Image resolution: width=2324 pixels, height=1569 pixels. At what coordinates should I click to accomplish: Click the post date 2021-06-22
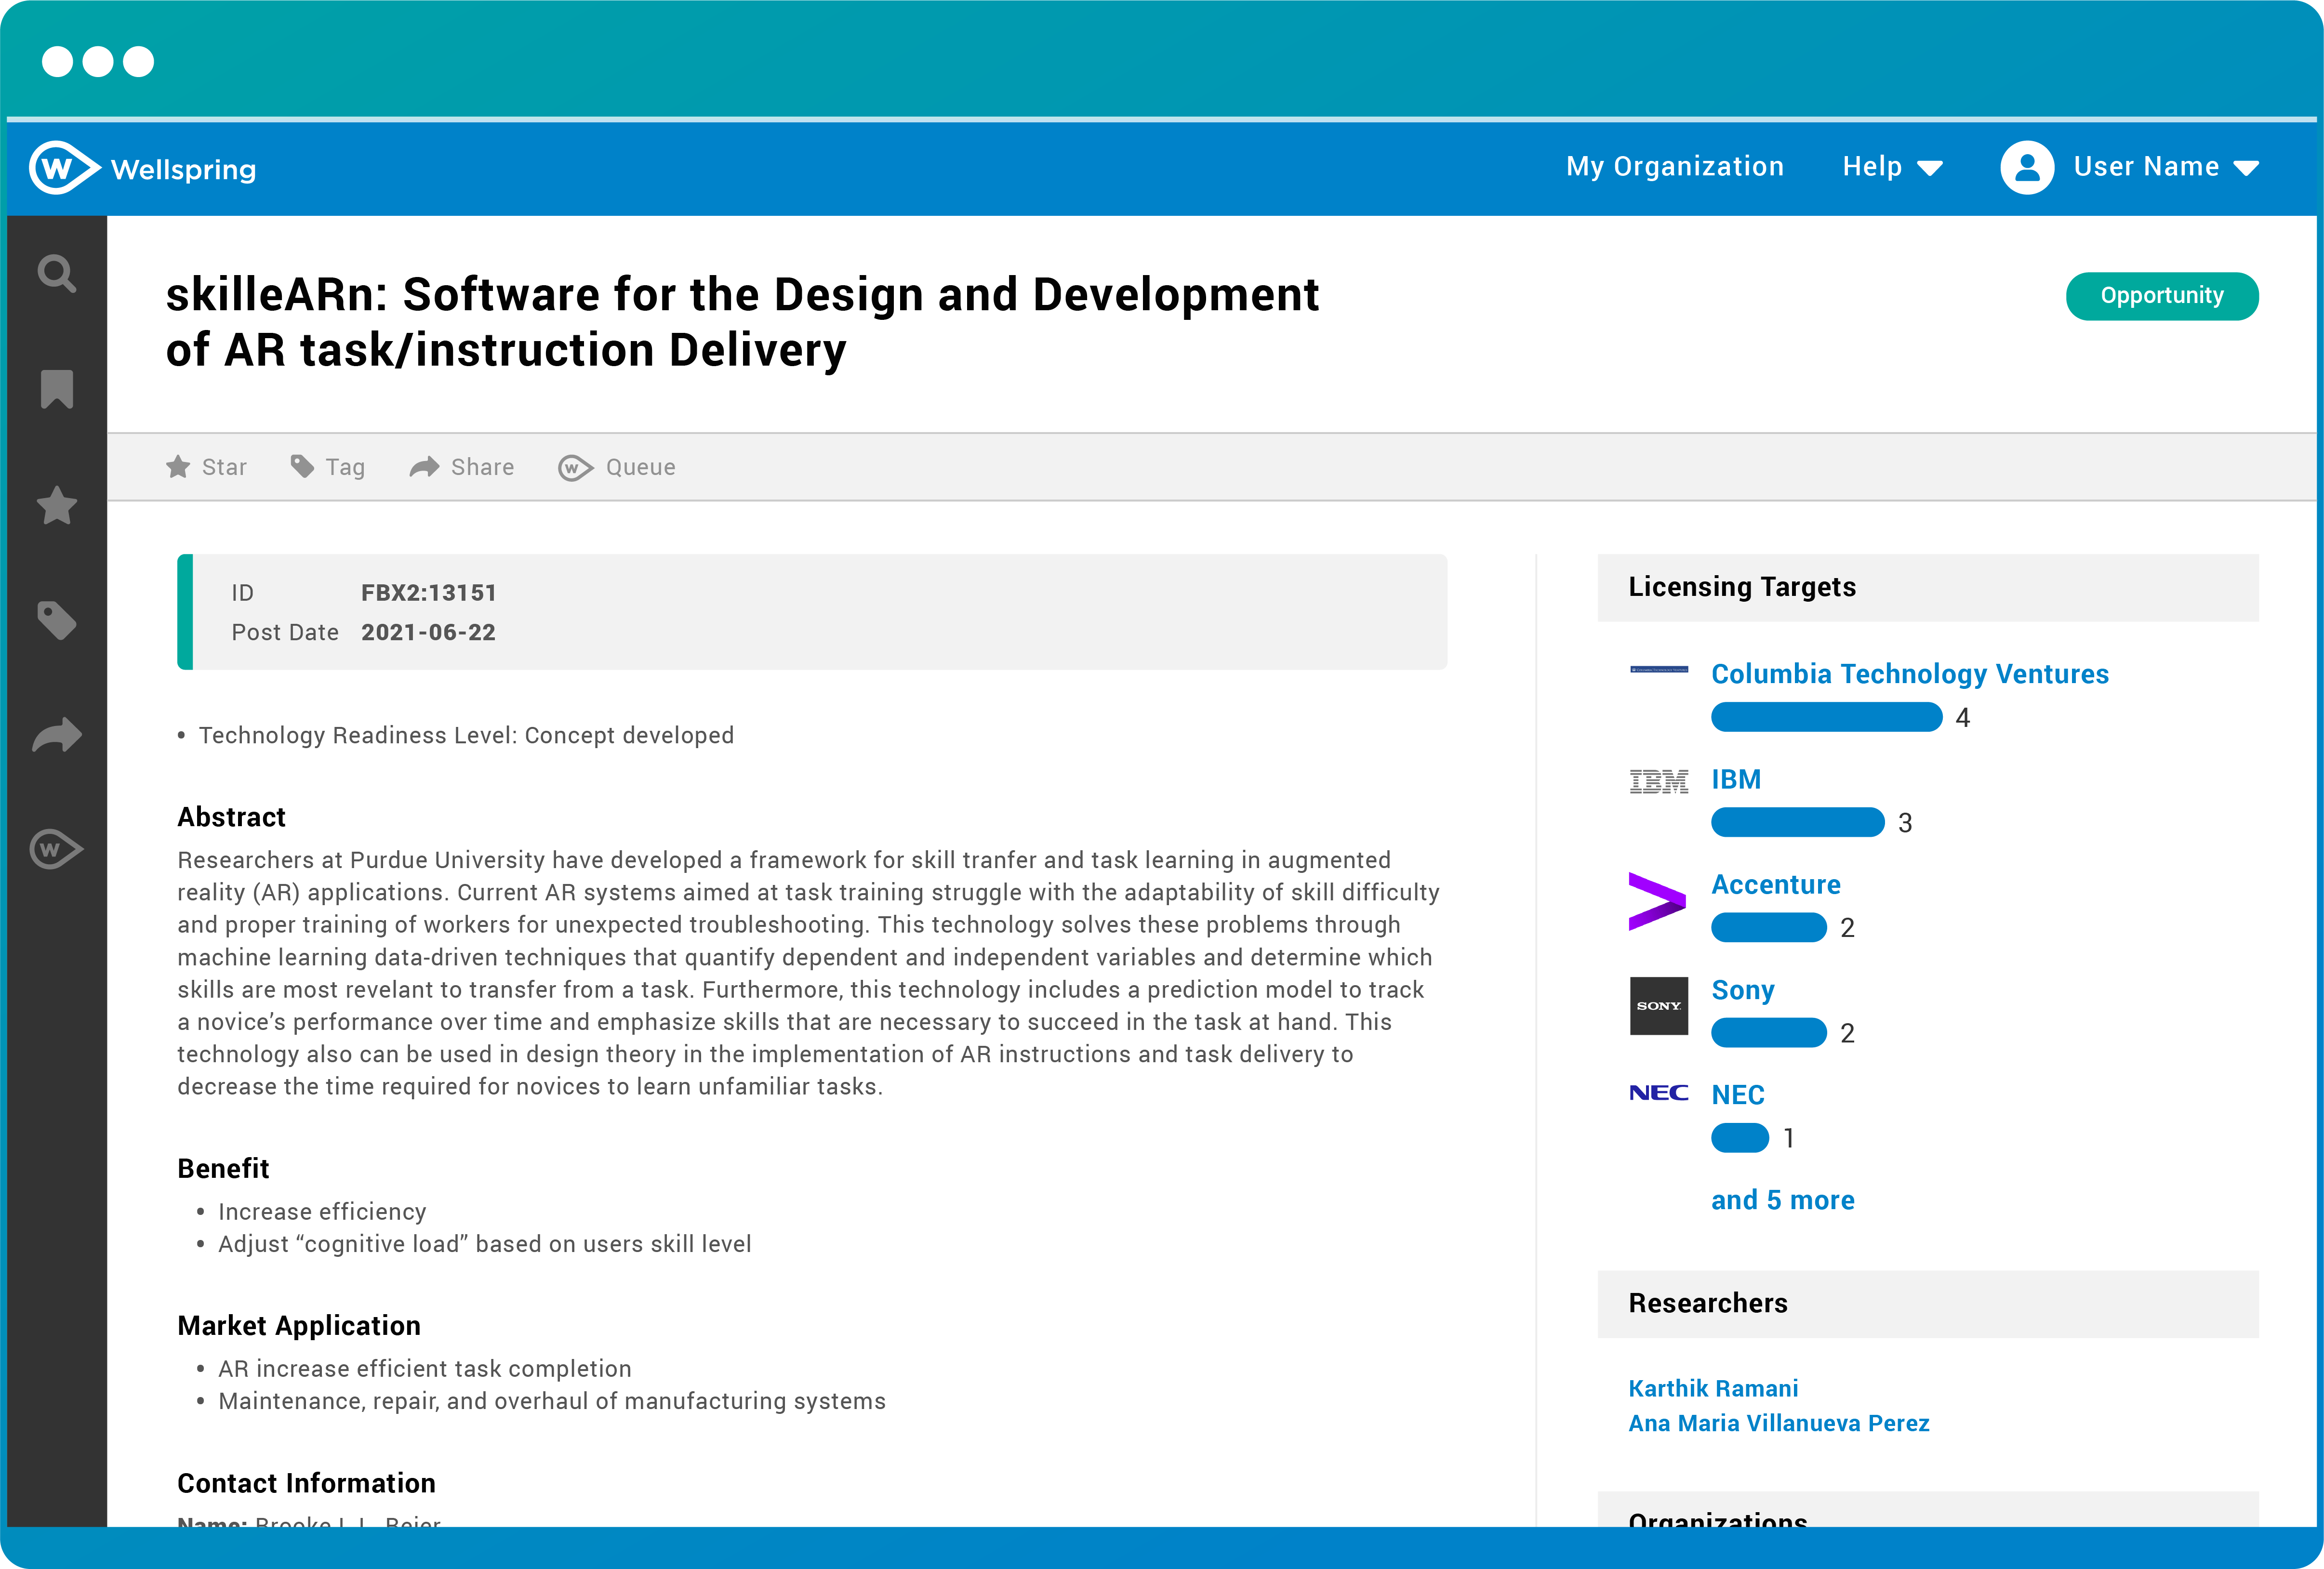(x=428, y=632)
